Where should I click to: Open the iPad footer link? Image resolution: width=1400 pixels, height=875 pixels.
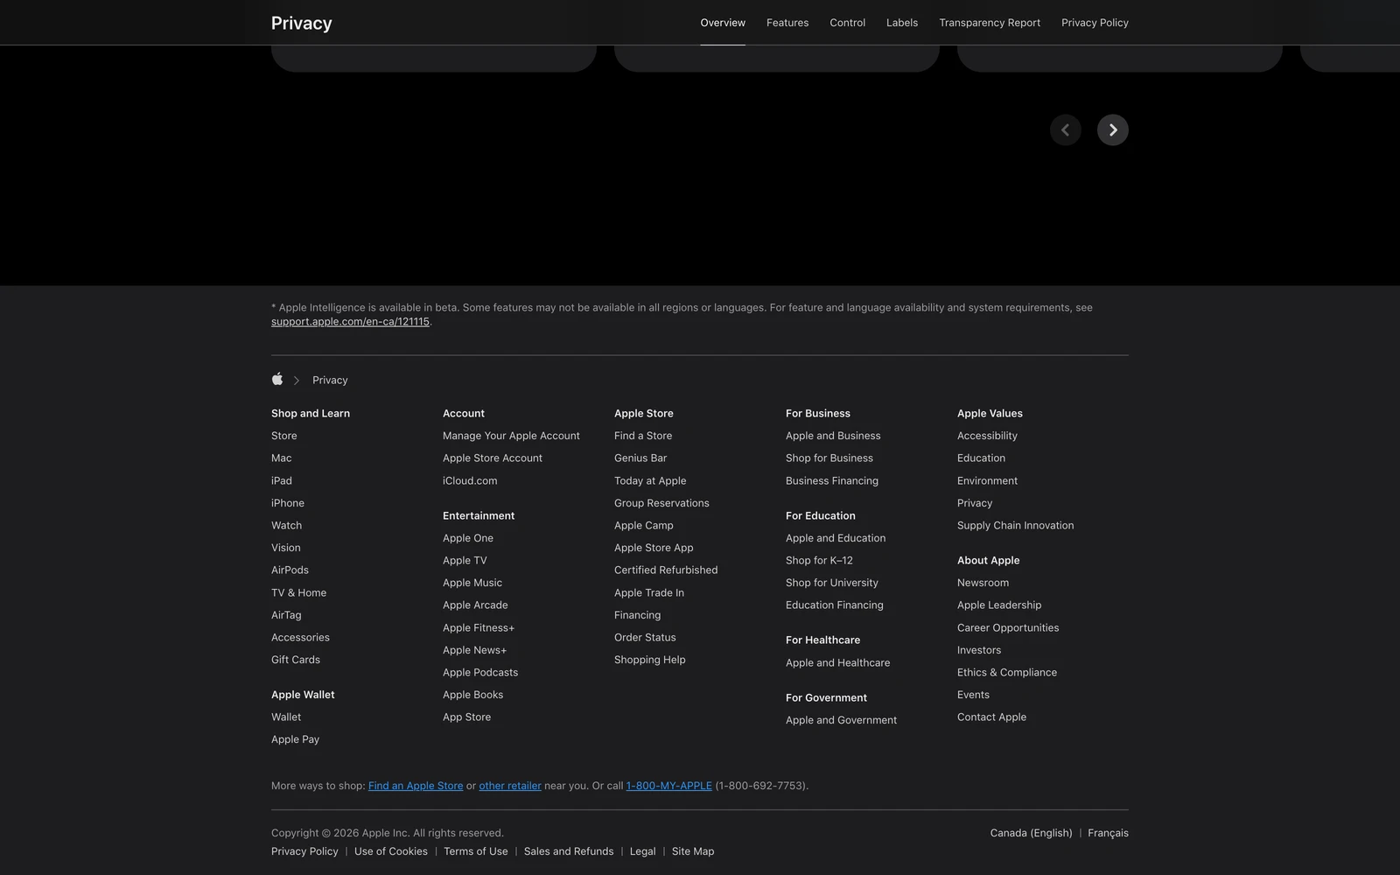[x=282, y=481]
